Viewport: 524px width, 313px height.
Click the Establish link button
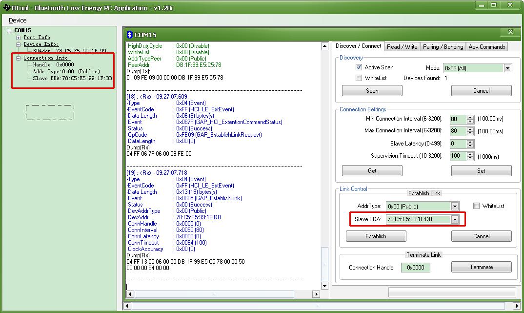(376, 236)
